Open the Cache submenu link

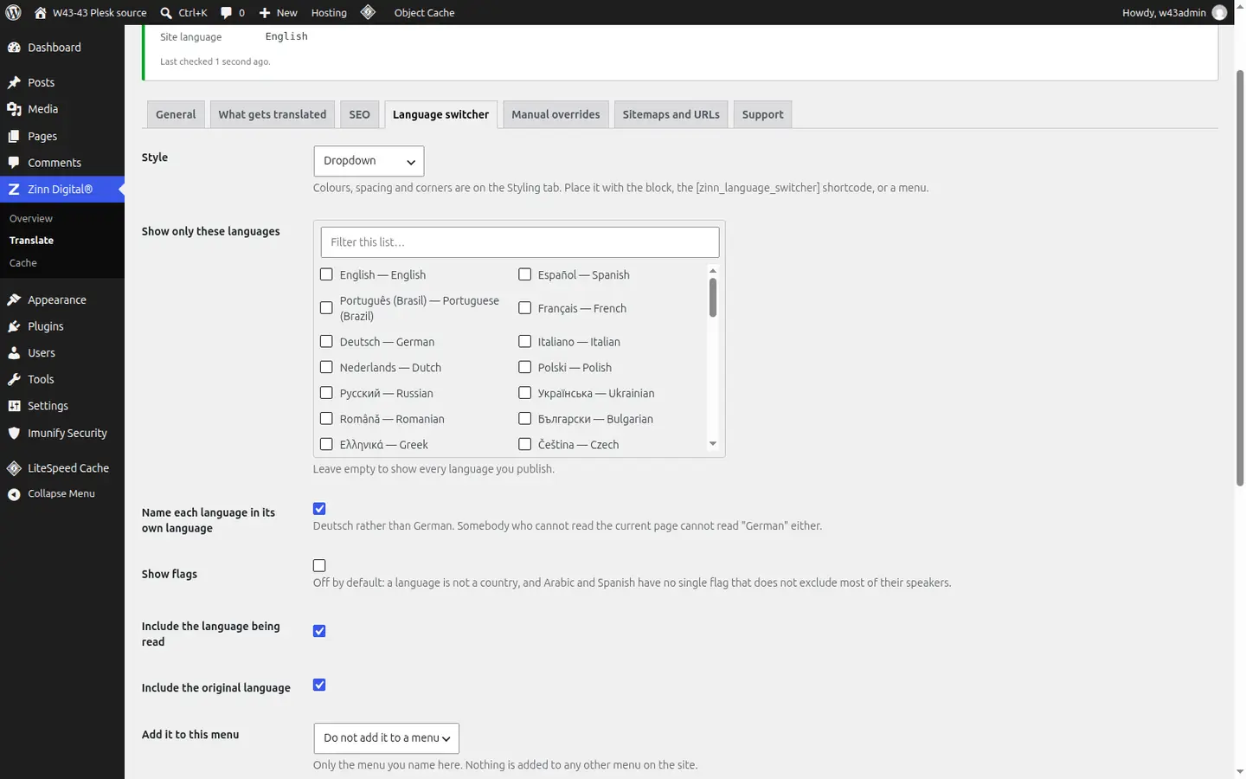pyautogui.click(x=23, y=263)
